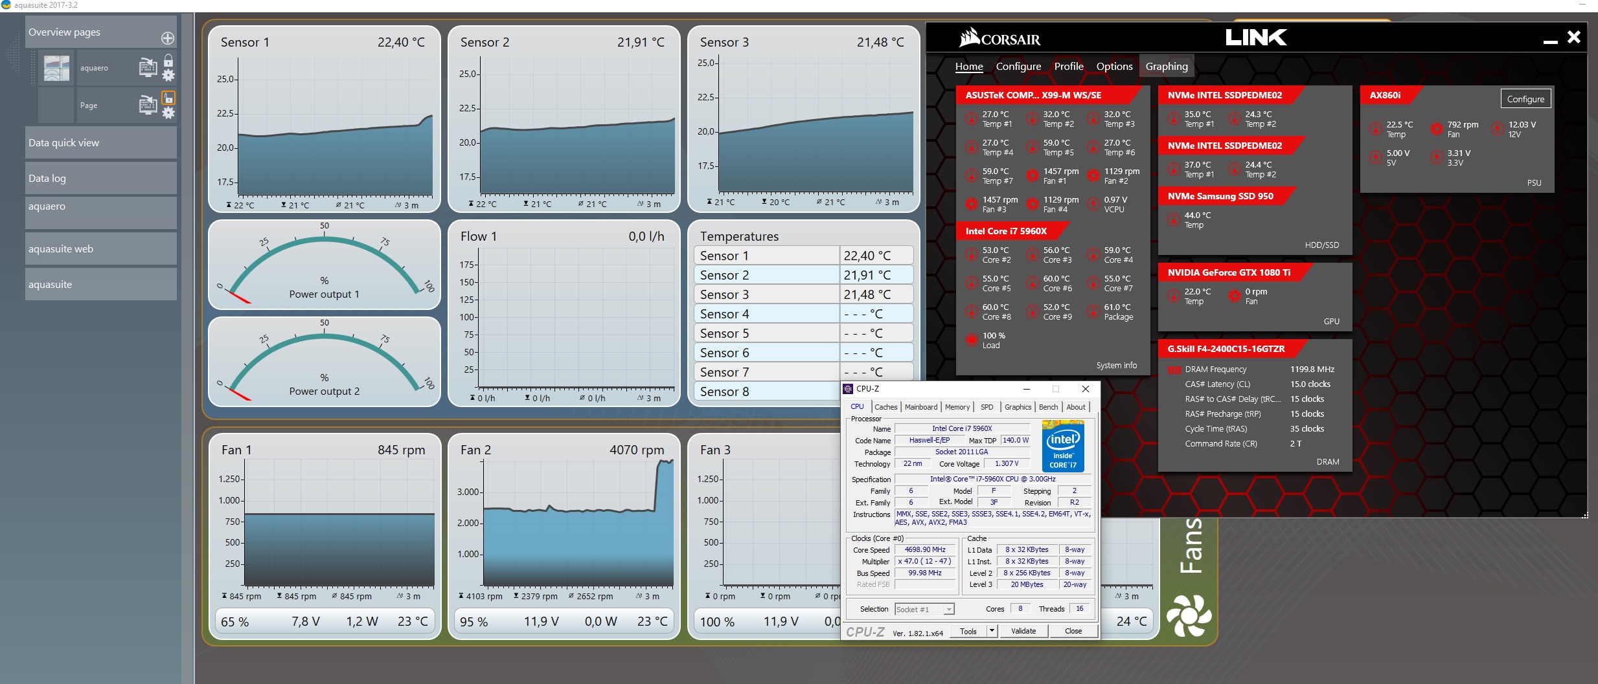
Task: Switch to Bench tab in CPU-Z
Action: click(x=1048, y=407)
